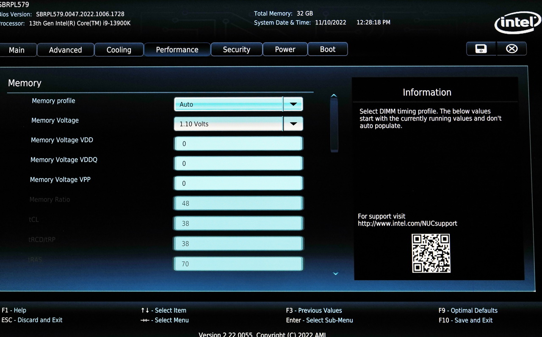The width and height of the screenshot is (542, 337).
Task: Click the vertical scrollbar thumb
Action: (334, 125)
